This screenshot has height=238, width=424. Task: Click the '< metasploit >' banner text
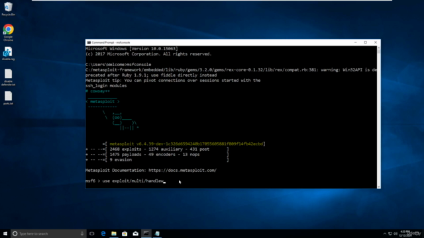click(103, 101)
